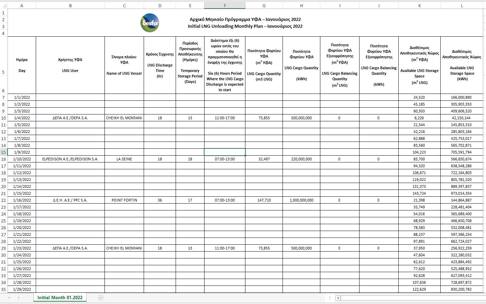Select column F header
Screen dimensions: 486x304
pos(225,6)
